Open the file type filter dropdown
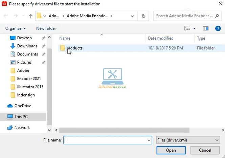The image size is (225, 158). (188, 140)
